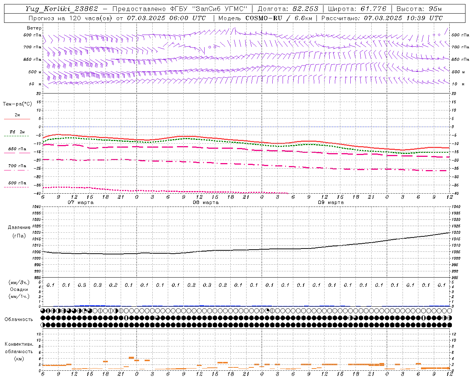
Task: Click the 2м temperature legend entry
Action: 17,115
